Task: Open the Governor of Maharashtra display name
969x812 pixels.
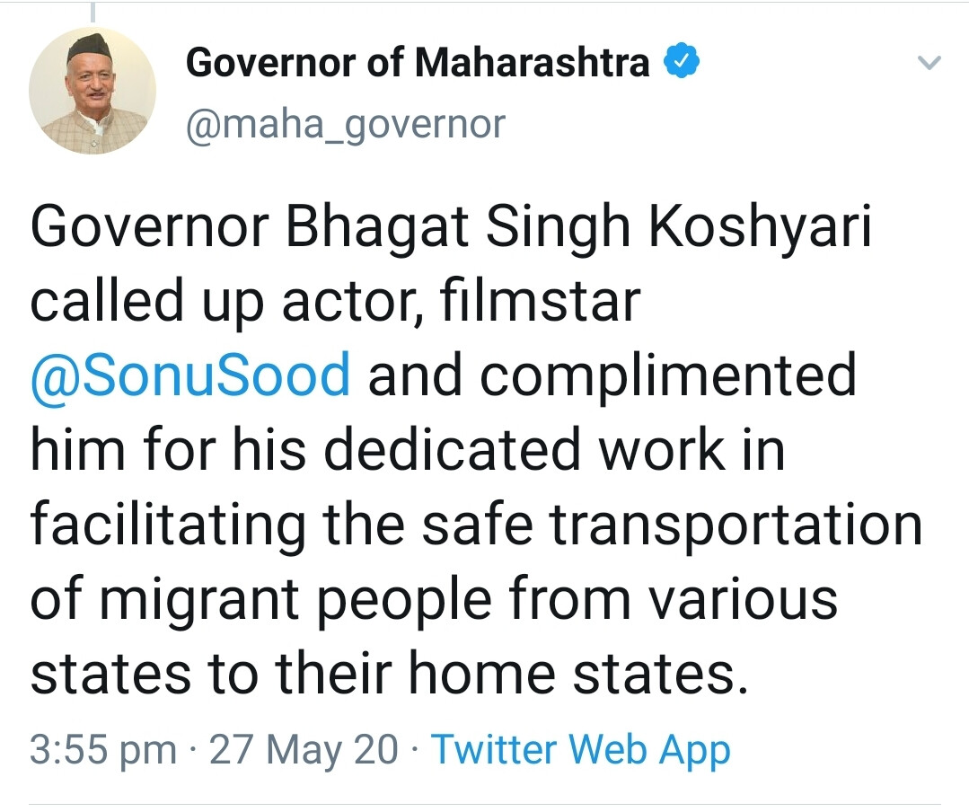Action: pos(418,63)
